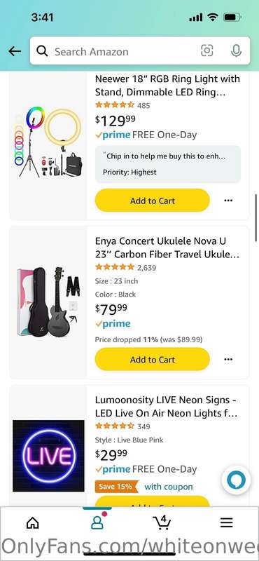The image size is (259, 561).
Task: Open the shopping cart with 4 items
Action: [x=162, y=522]
